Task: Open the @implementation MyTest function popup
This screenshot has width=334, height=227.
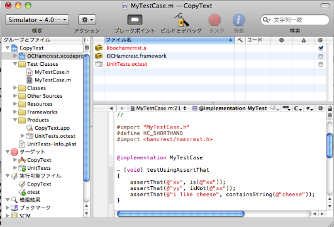Action: point(229,108)
